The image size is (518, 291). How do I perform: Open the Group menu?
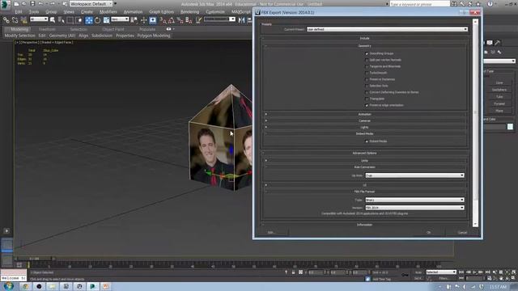point(51,12)
